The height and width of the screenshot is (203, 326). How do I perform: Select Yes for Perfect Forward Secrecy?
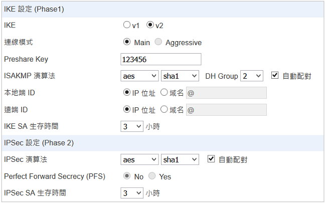[x=151, y=176]
